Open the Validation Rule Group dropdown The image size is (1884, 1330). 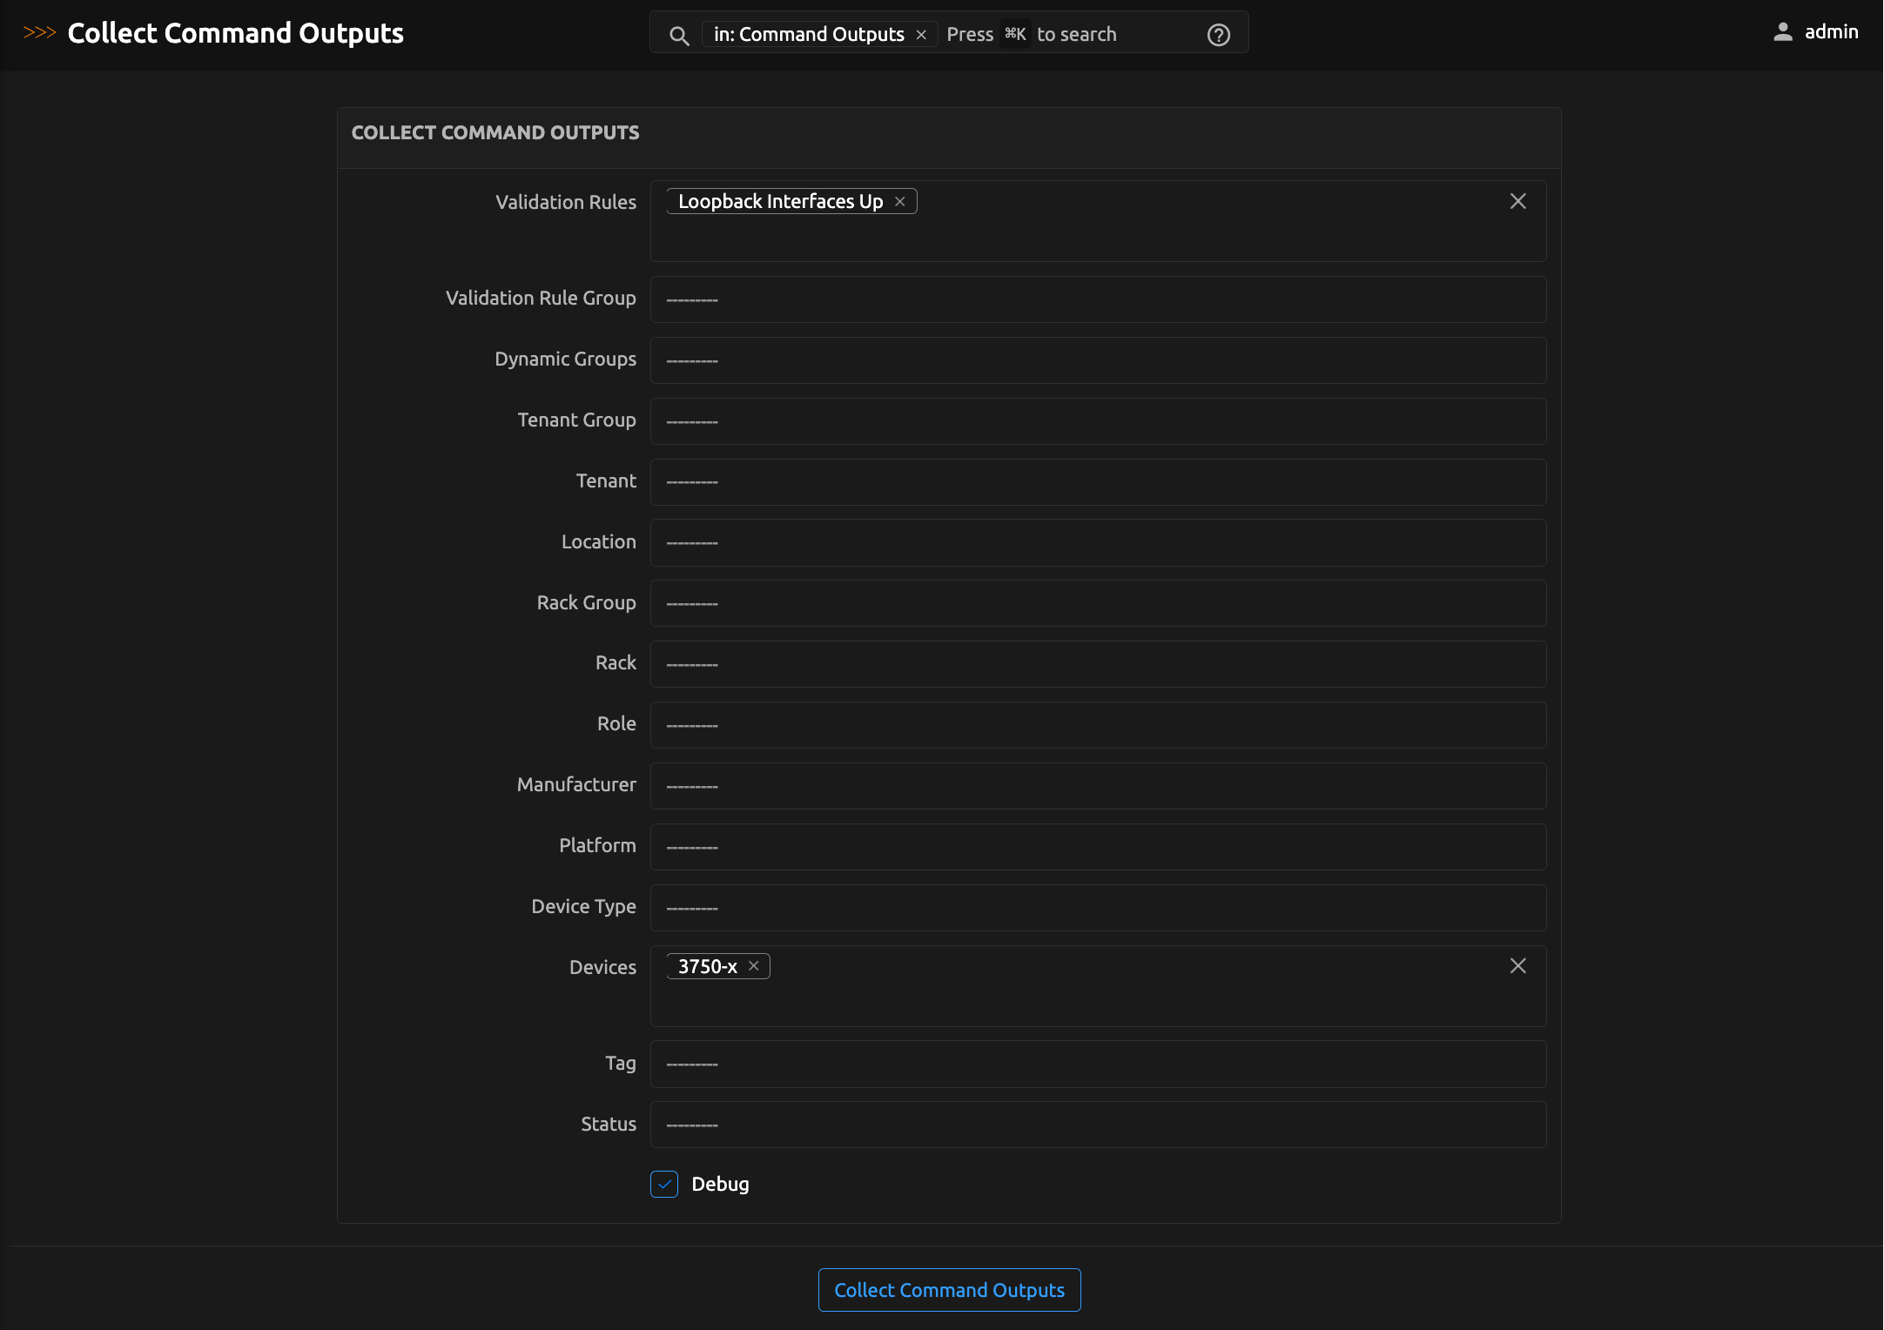pyautogui.click(x=1097, y=299)
